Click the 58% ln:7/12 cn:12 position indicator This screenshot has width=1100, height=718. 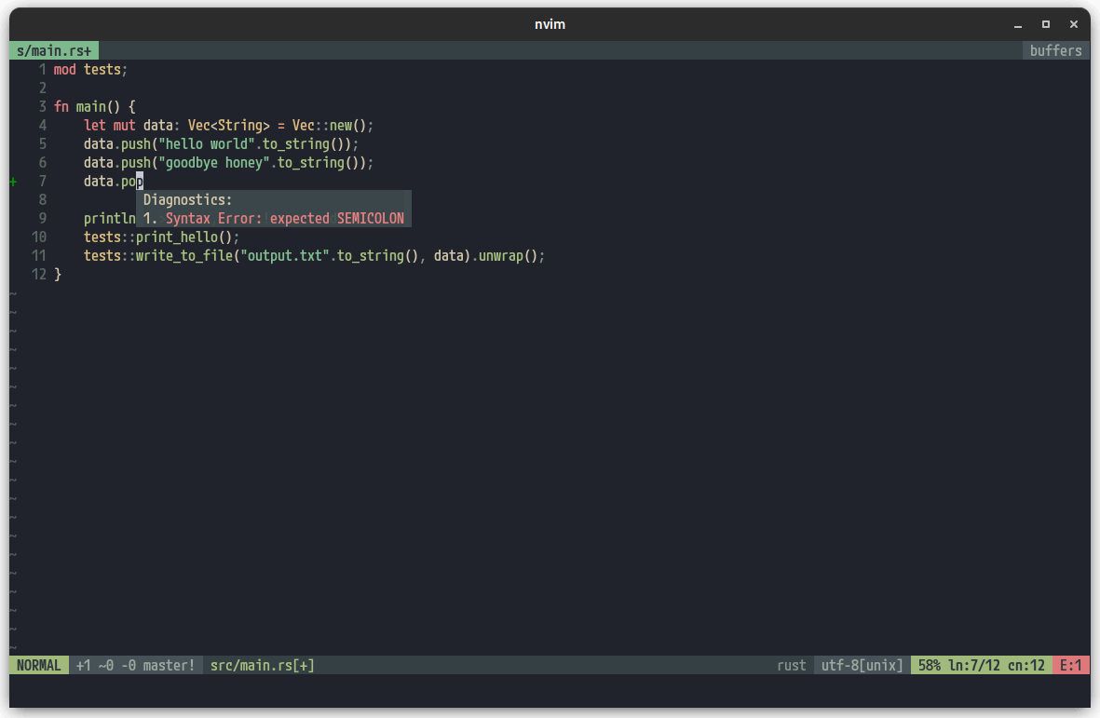coord(982,666)
